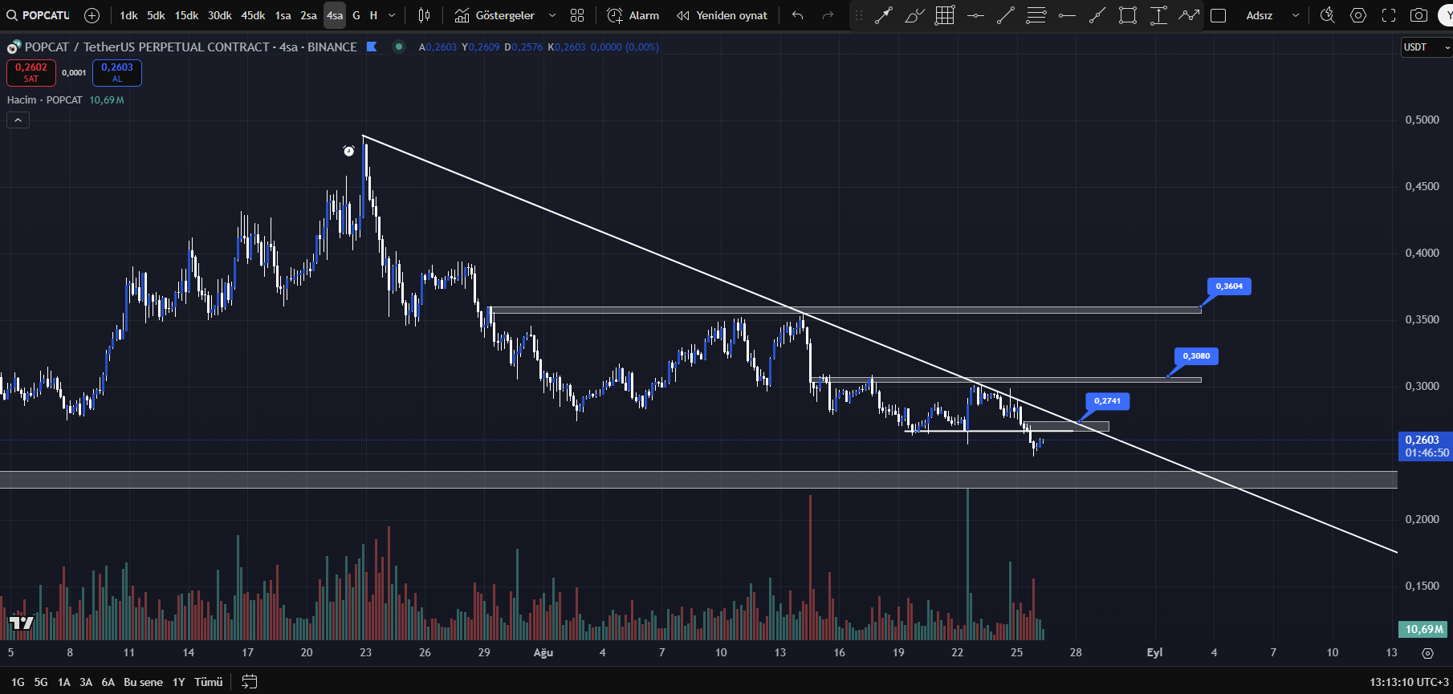Enter fullscreen mode
Viewport: 1453px width, 694px height.
point(1389,15)
